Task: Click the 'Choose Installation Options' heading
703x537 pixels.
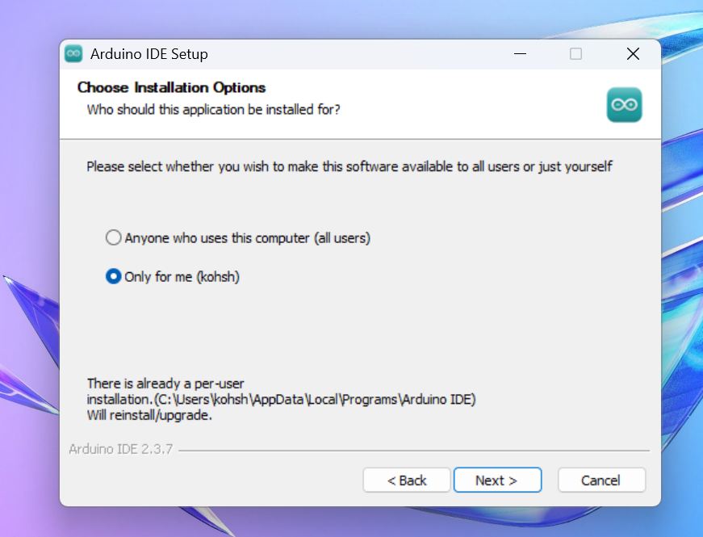Action: [x=171, y=87]
